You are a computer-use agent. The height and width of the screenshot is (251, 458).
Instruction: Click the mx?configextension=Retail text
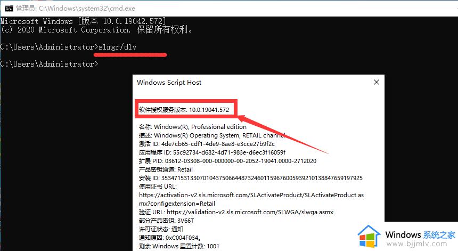point(177,204)
